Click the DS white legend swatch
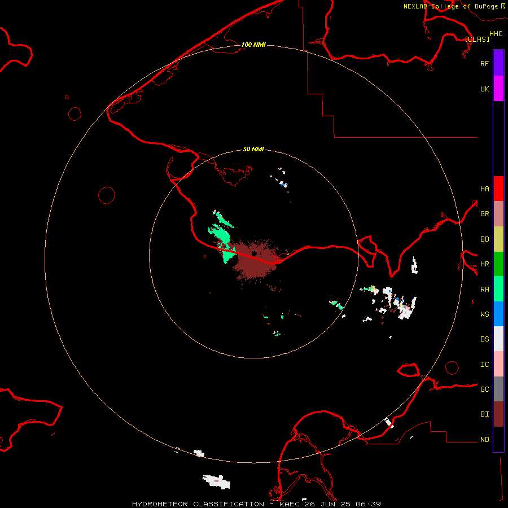This screenshot has width=508, height=508. [x=498, y=339]
